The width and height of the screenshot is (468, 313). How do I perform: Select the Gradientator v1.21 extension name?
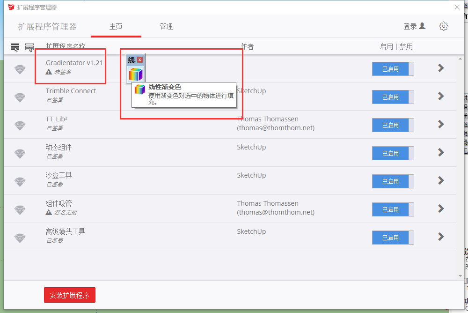pos(74,63)
